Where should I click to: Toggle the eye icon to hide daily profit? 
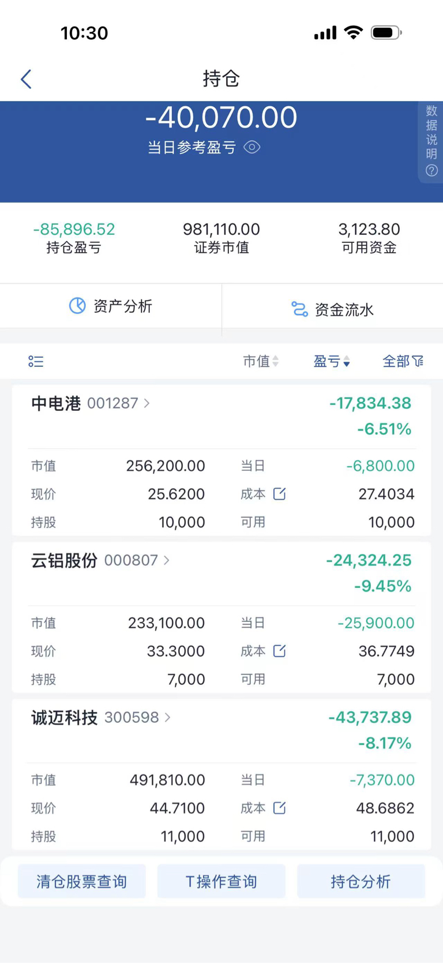pyautogui.click(x=252, y=148)
